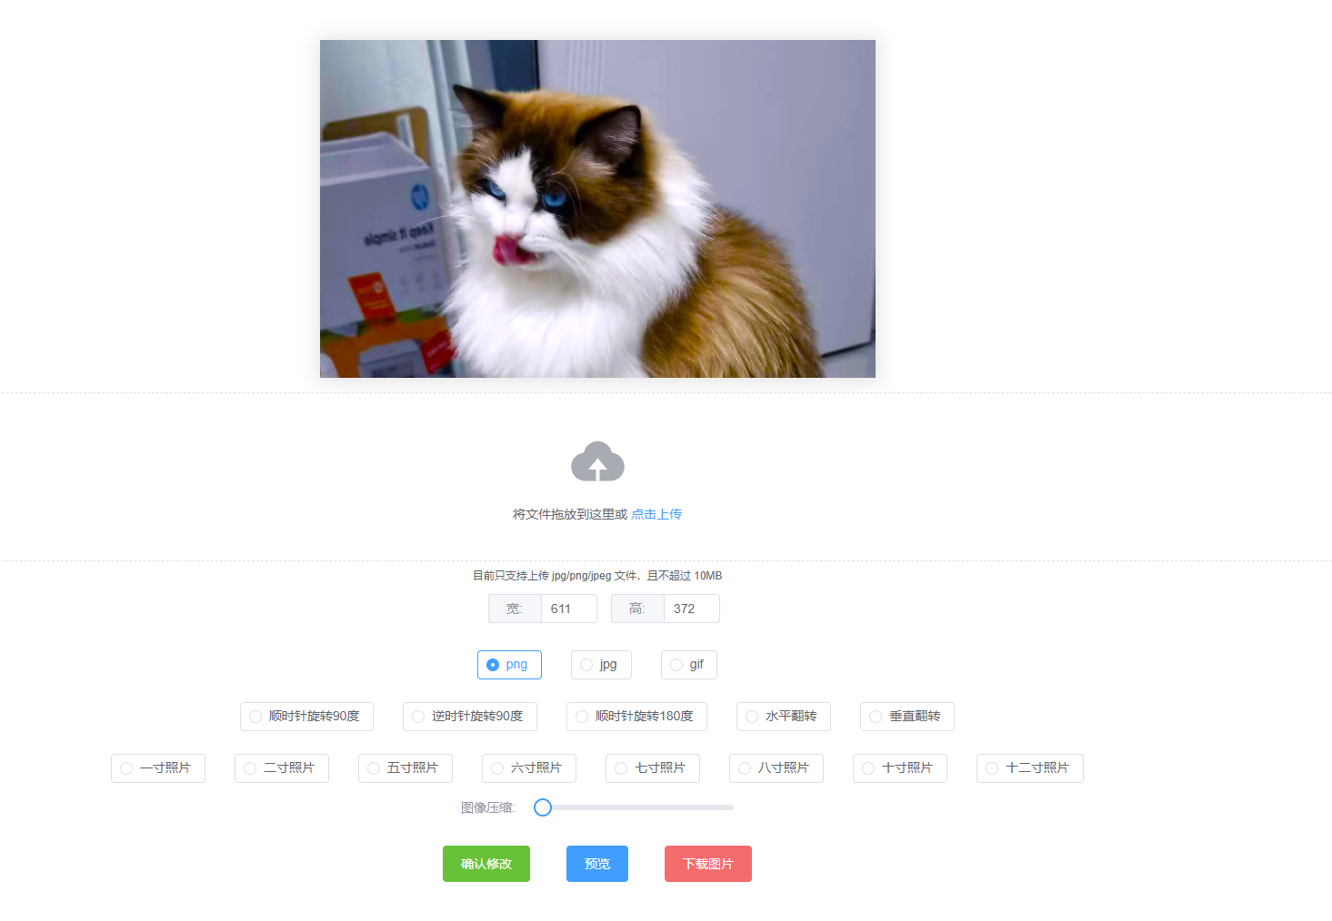
Task: Click the blue 预览 preview button
Action: point(597,864)
